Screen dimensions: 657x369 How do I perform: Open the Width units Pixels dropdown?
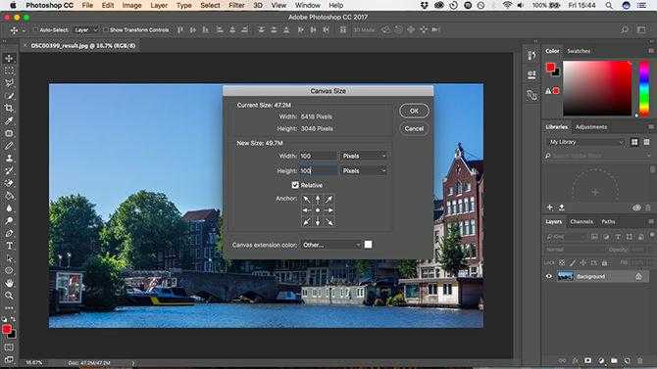point(364,156)
